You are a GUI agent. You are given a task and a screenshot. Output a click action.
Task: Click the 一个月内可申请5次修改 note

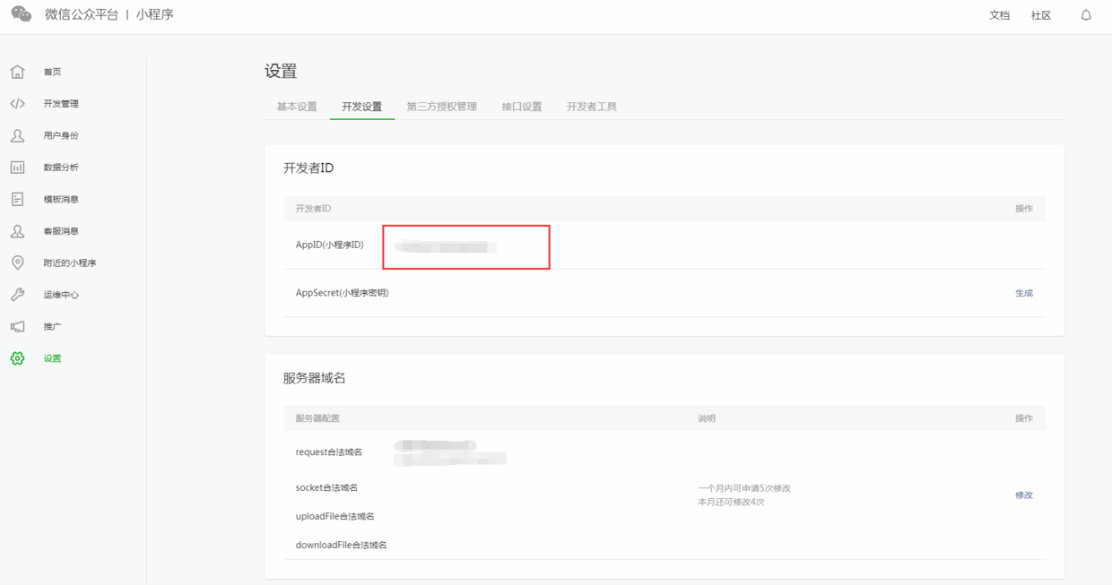[744, 488]
